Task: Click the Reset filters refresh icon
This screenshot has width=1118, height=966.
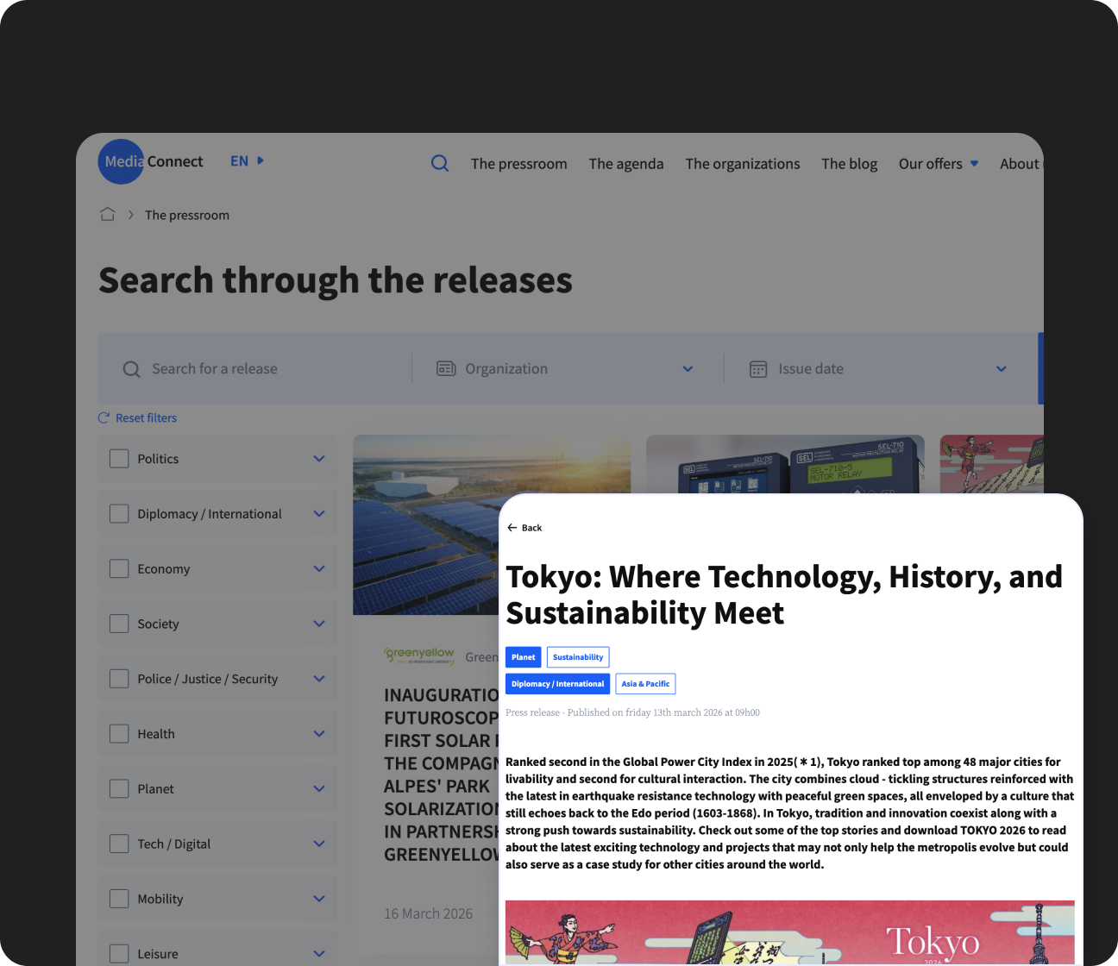Action: 104,417
